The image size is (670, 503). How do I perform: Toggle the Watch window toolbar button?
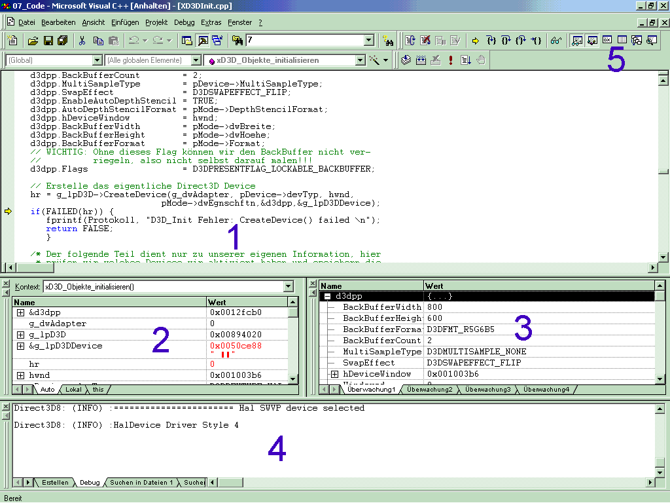coord(577,41)
